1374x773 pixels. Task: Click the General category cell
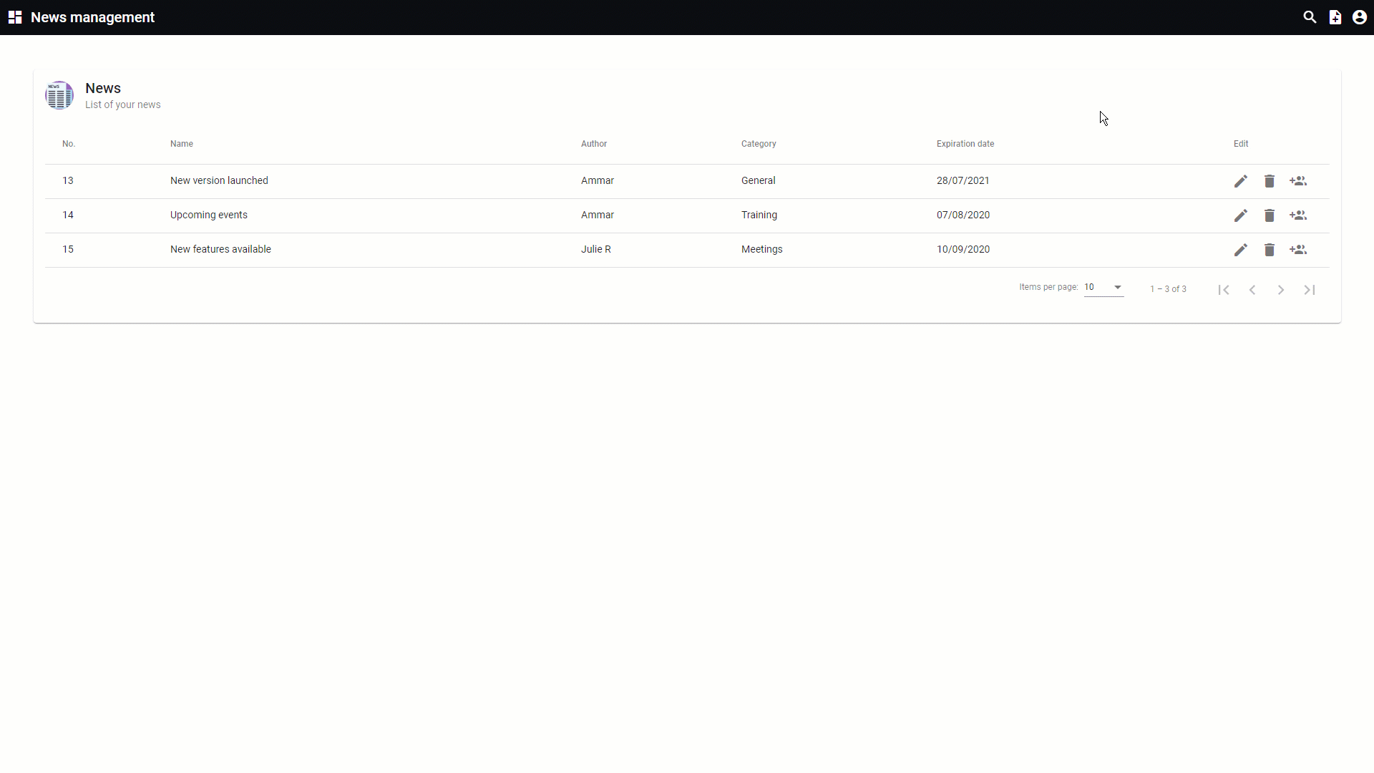[x=759, y=180]
